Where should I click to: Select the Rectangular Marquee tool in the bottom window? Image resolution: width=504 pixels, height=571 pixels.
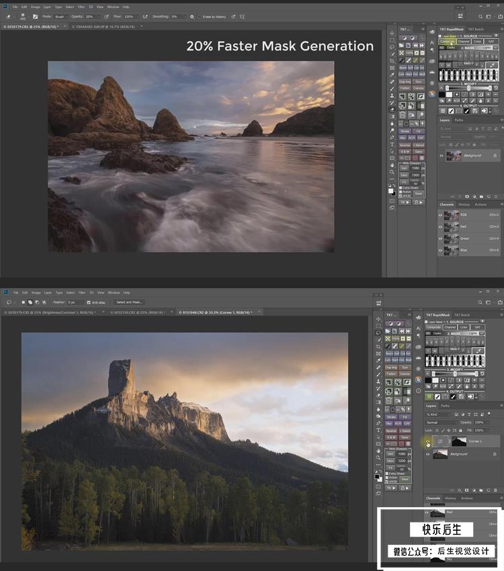tap(378, 326)
